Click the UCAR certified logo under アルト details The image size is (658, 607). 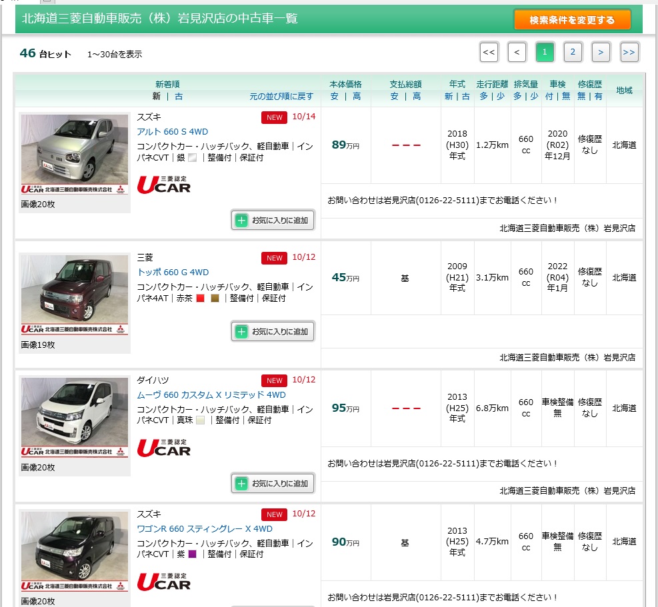click(163, 185)
